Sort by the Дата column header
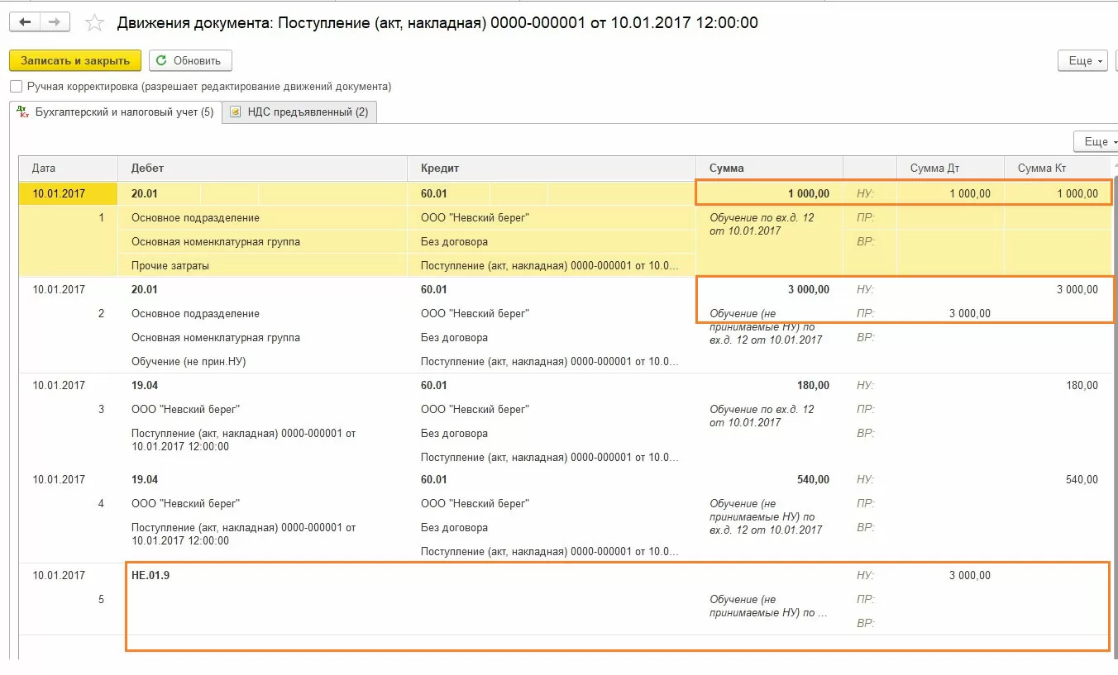Image resolution: width=1118 pixels, height=675 pixels. (69, 168)
